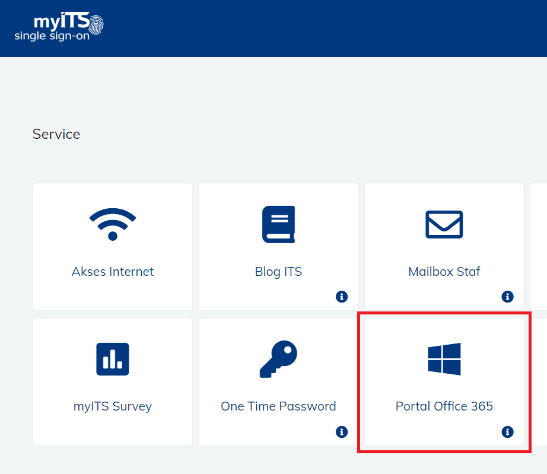Click the Portal Office 365 label
This screenshot has height=474, width=547.
[444, 406]
